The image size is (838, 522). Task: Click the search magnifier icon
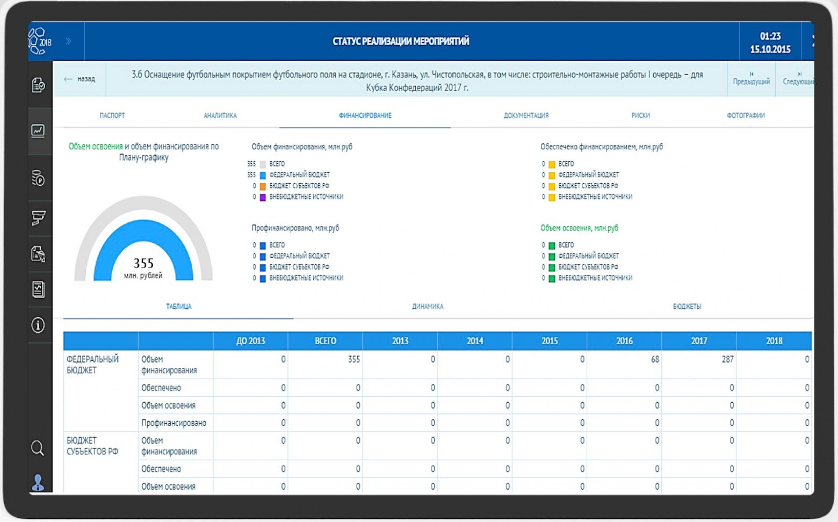[x=38, y=448]
